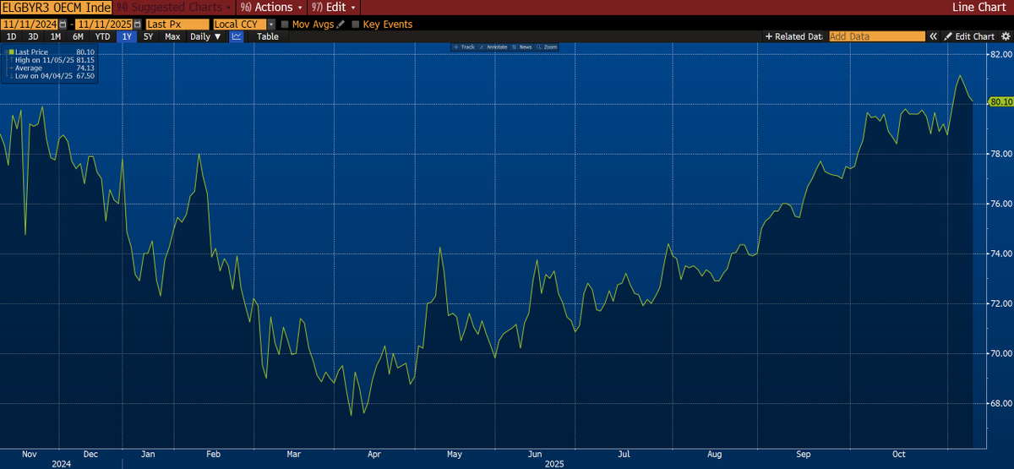The width and height of the screenshot is (1014, 469).
Task: Open the Edit menu
Action: [x=335, y=7]
